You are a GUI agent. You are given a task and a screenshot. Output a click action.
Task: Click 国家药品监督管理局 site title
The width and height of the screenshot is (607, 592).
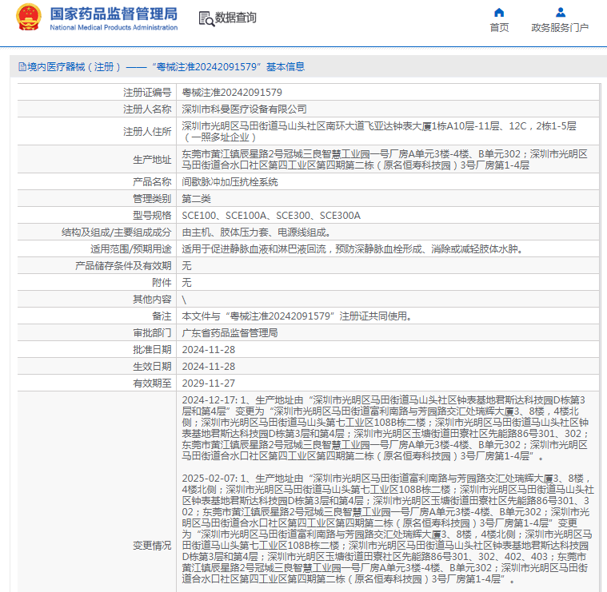(x=114, y=14)
